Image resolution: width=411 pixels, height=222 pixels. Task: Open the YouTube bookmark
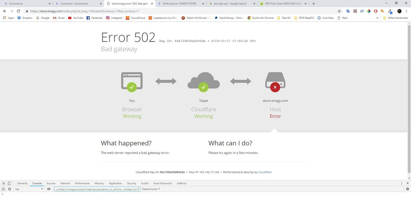76,18
